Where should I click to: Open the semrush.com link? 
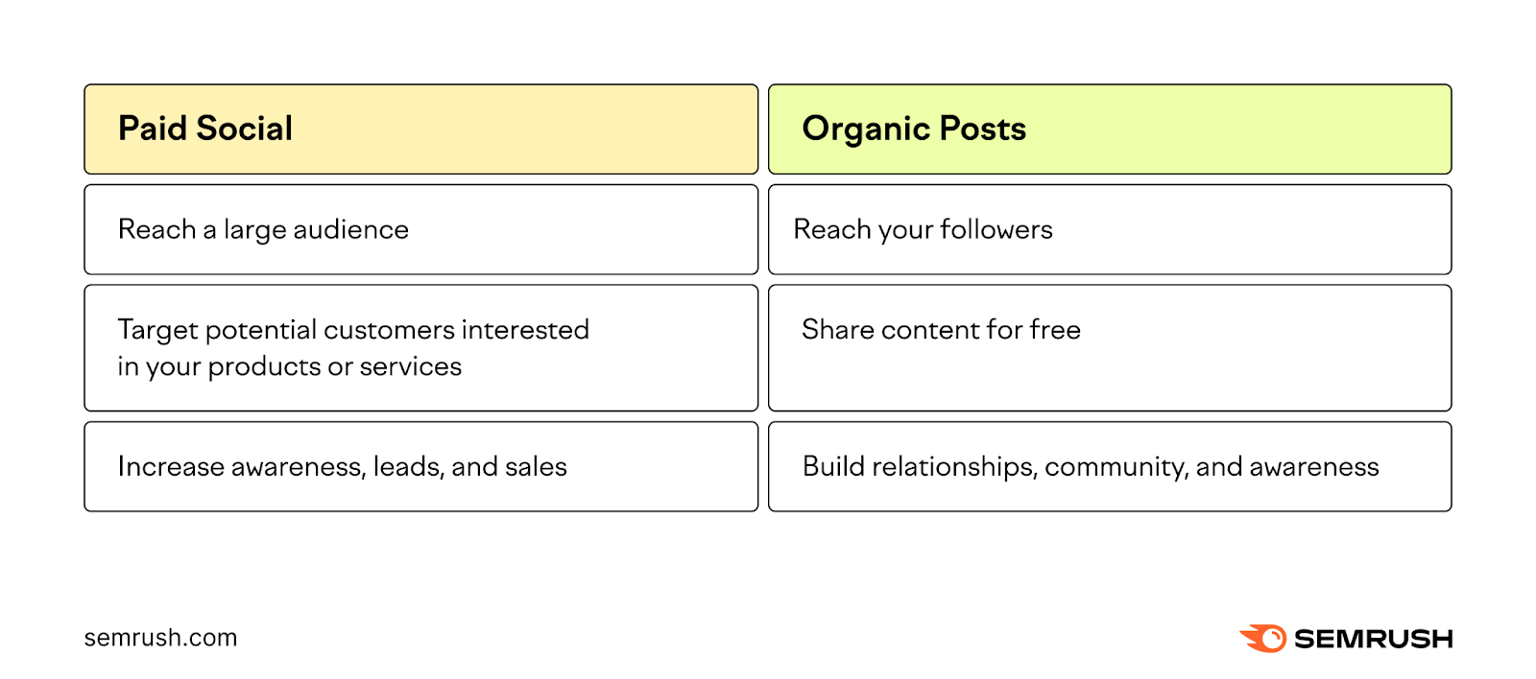[160, 638]
